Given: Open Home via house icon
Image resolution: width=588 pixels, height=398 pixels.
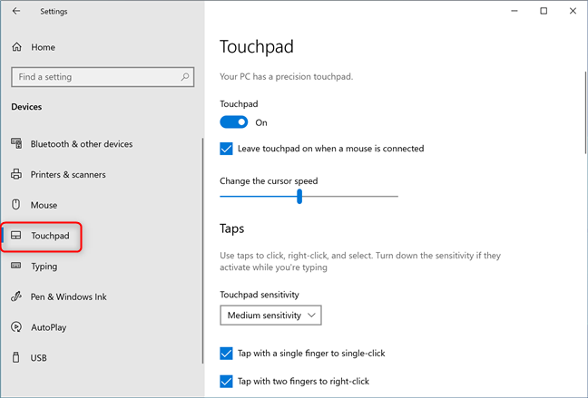Looking at the screenshot, I should click(17, 47).
